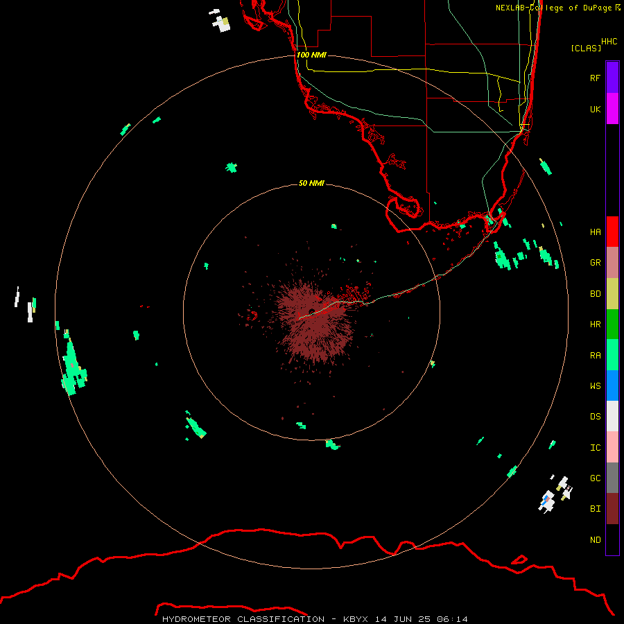Click the HYDROMETEOR CLASSIFICATION title text
This screenshot has width=624, height=624.
tap(243, 619)
